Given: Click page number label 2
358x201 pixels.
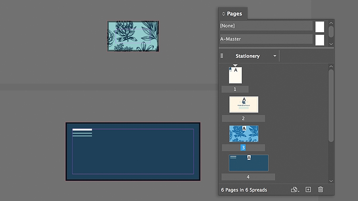Looking at the screenshot, I should point(243,118).
